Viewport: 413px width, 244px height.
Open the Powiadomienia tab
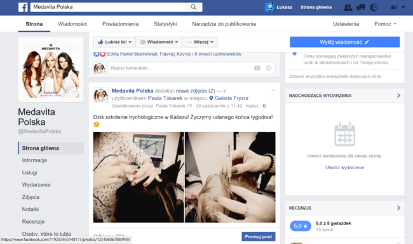(120, 24)
